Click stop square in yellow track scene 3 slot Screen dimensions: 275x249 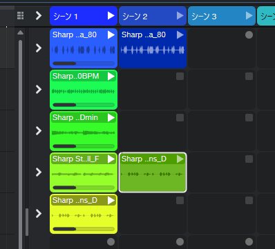(x=249, y=201)
